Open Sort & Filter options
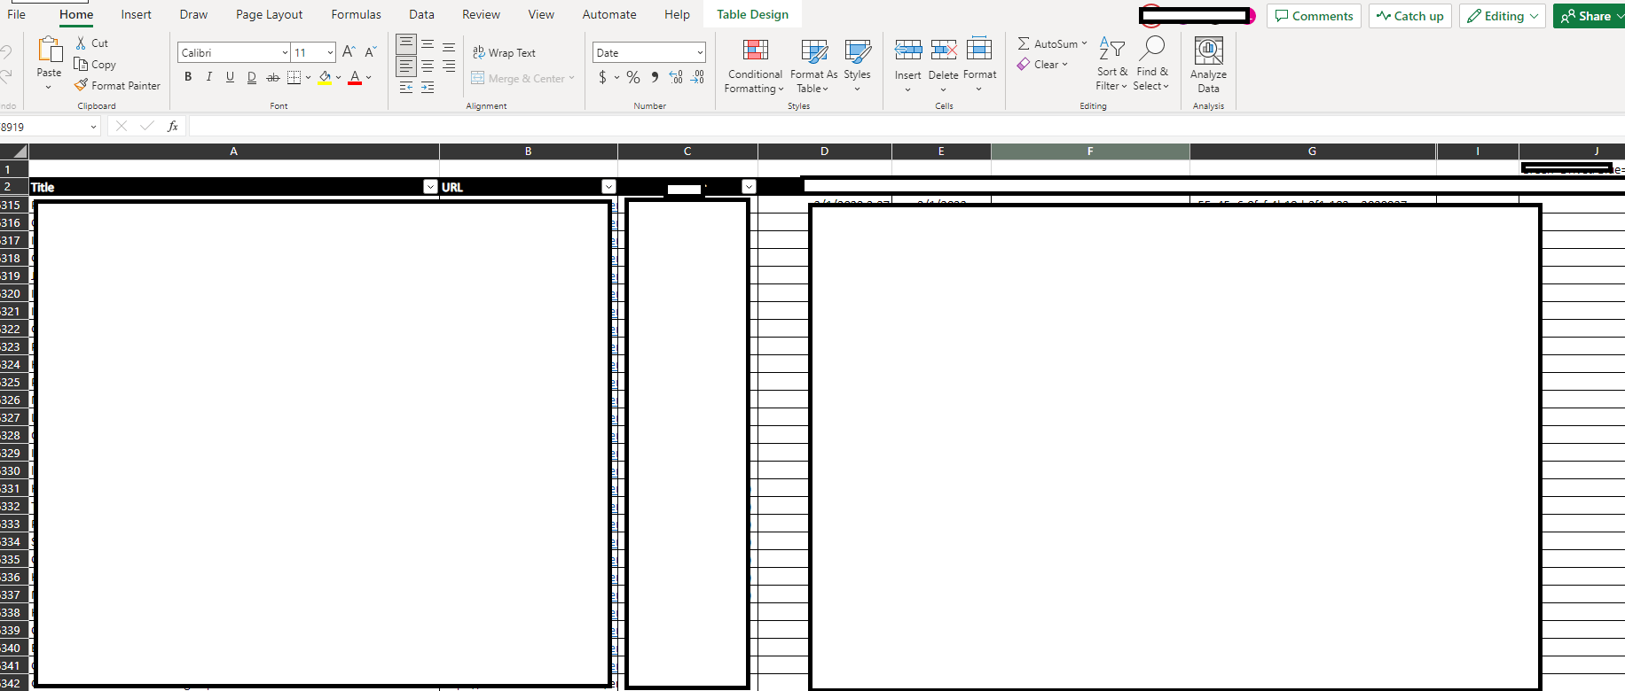1625x691 pixels. point(1111,64)
